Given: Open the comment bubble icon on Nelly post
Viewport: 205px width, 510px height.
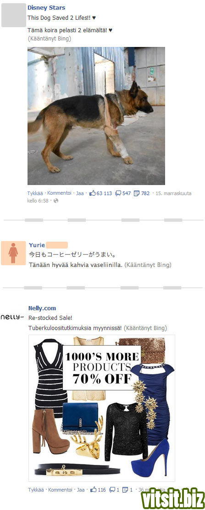Looking at the screenshot, I should coord(112,489).
